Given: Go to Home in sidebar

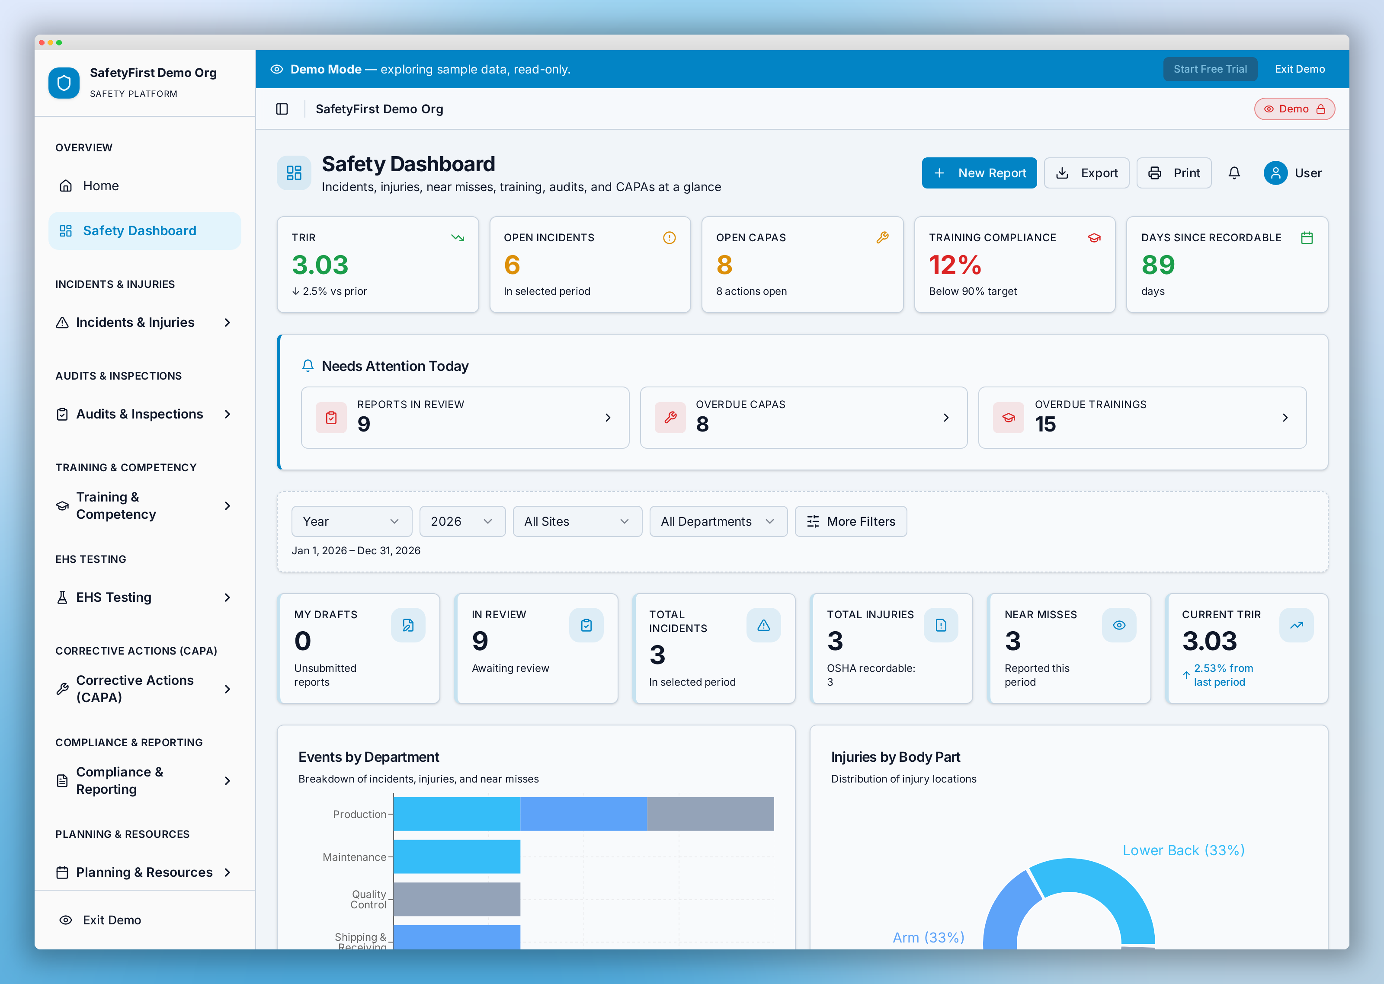Looking at the screenshot, I should [x=144, y=186].
